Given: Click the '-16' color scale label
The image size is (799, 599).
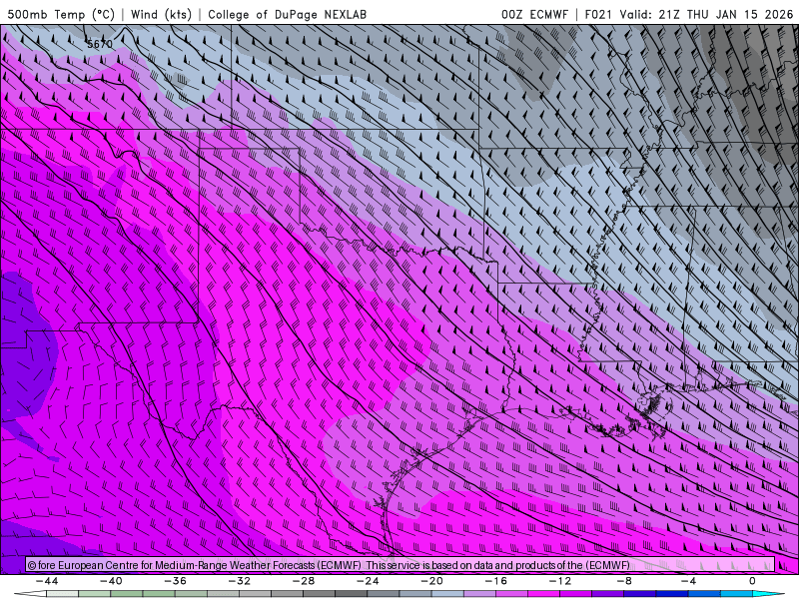Looking at the screenshot, I should 495,581.
